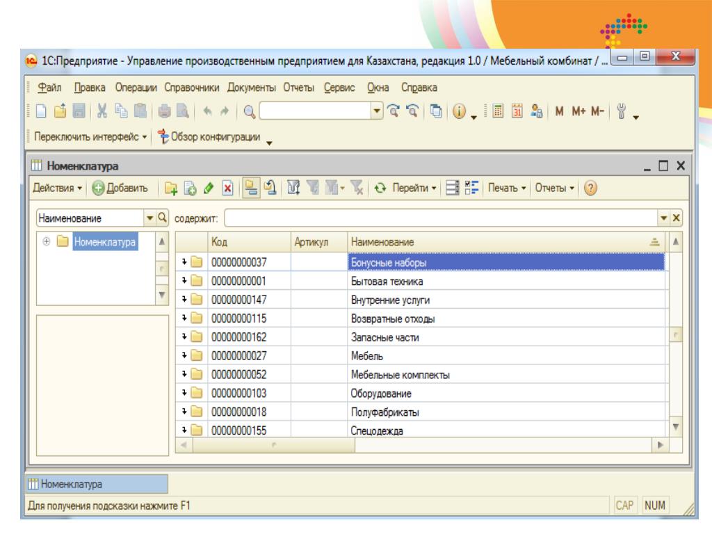Click the Open file toolbar icon
This screenshot has height=534, width=712.
pyautogui.click(x=60, y=111)
